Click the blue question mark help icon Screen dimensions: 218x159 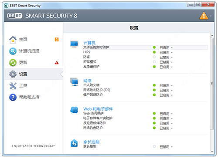[x=13, y=97]
